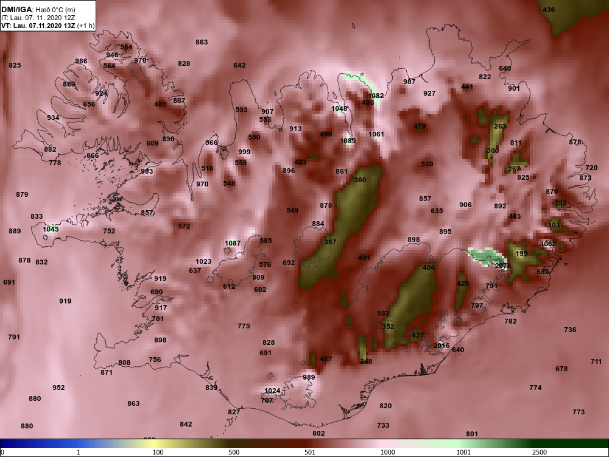Viewport: 609px width, 457px height.
Task: Select the map value "906"
Action: pos(465,205)
